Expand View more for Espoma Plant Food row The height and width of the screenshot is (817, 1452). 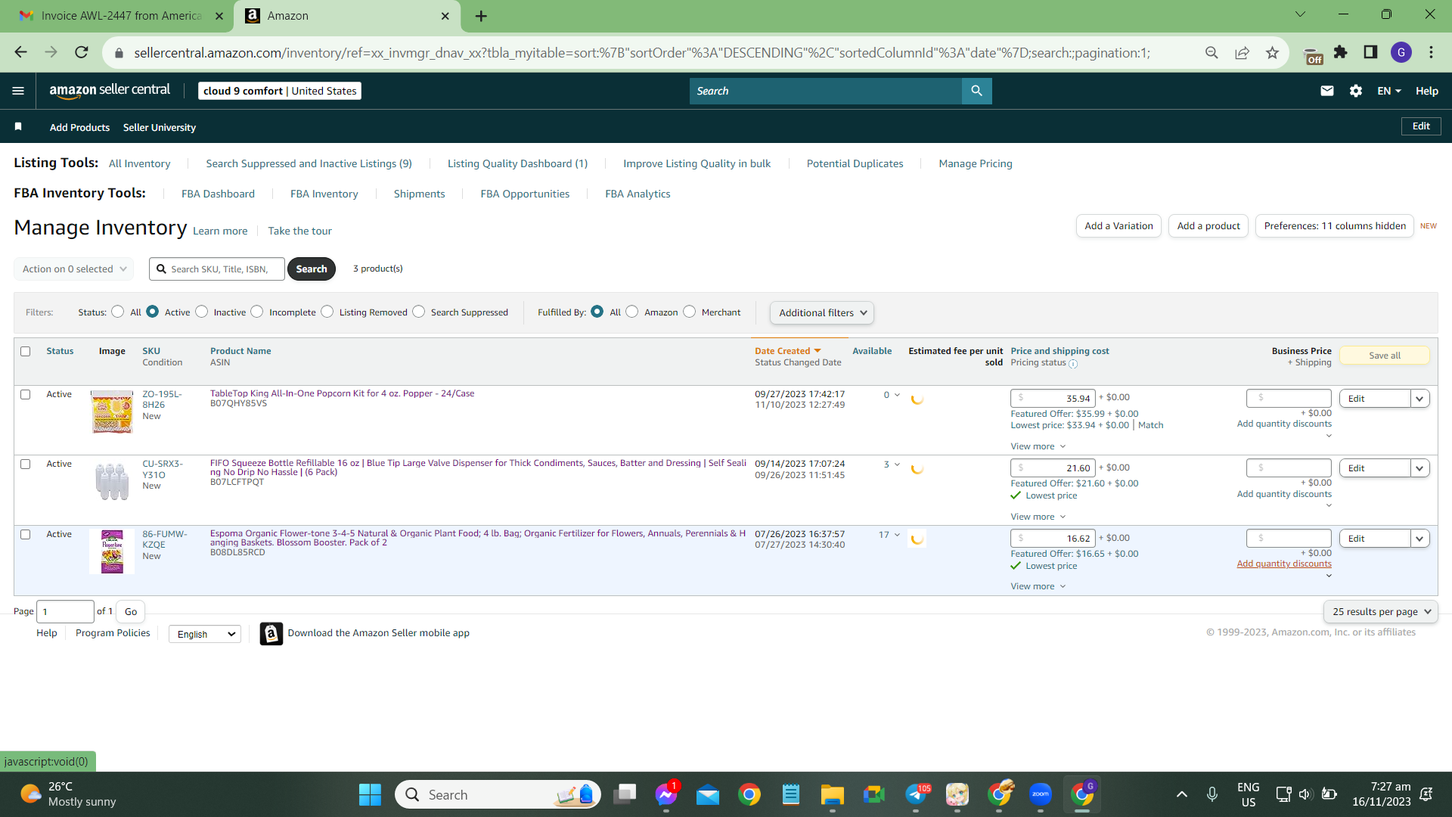pyautogui.click(x=1038, y=586)
